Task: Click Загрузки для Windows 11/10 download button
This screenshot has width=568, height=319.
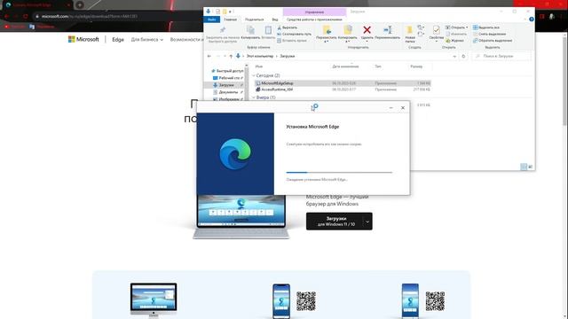Action: pyautogui.click(x=334, y=221)
